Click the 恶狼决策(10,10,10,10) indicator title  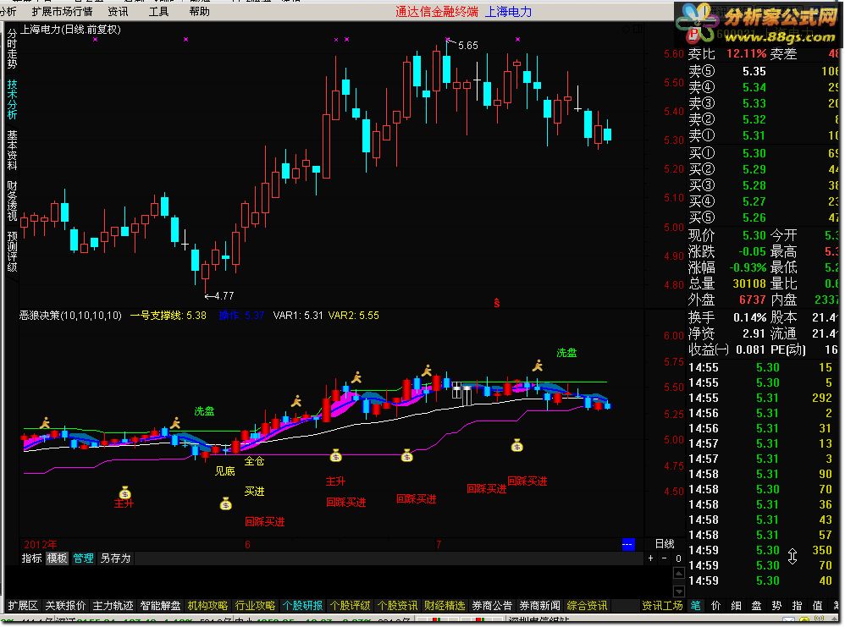click(x=70, y=315)
